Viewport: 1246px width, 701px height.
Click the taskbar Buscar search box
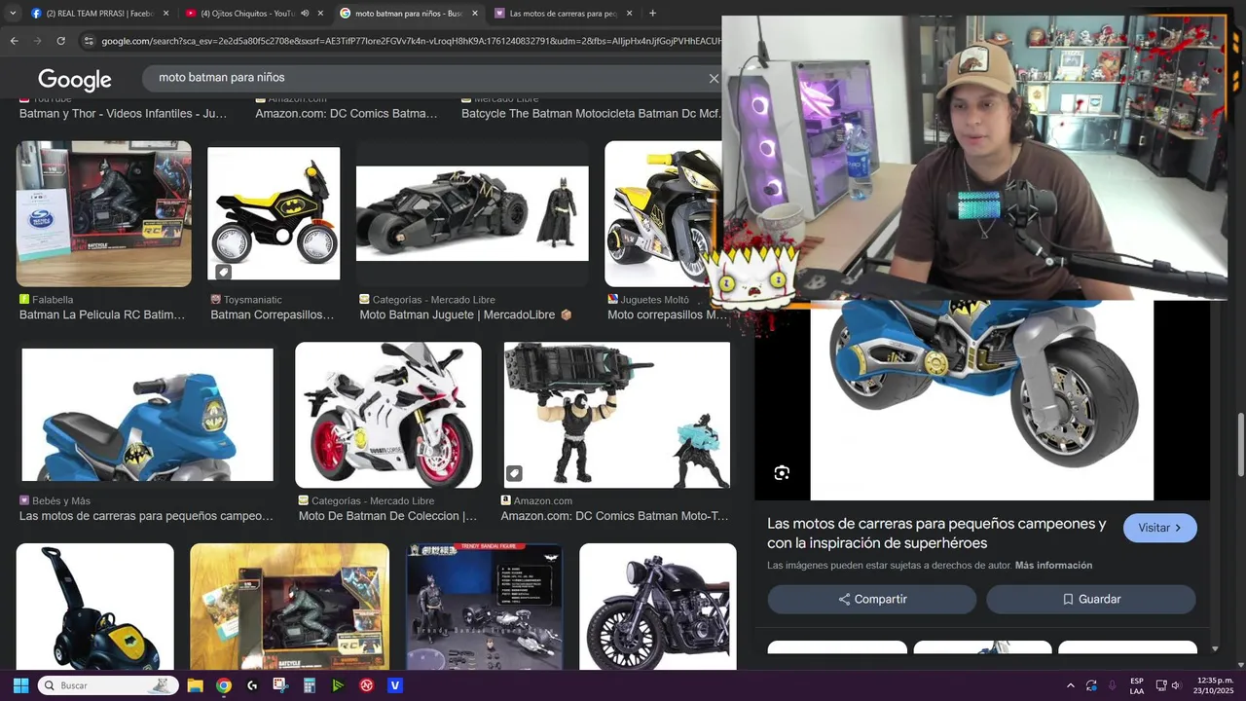click(108, 685)
